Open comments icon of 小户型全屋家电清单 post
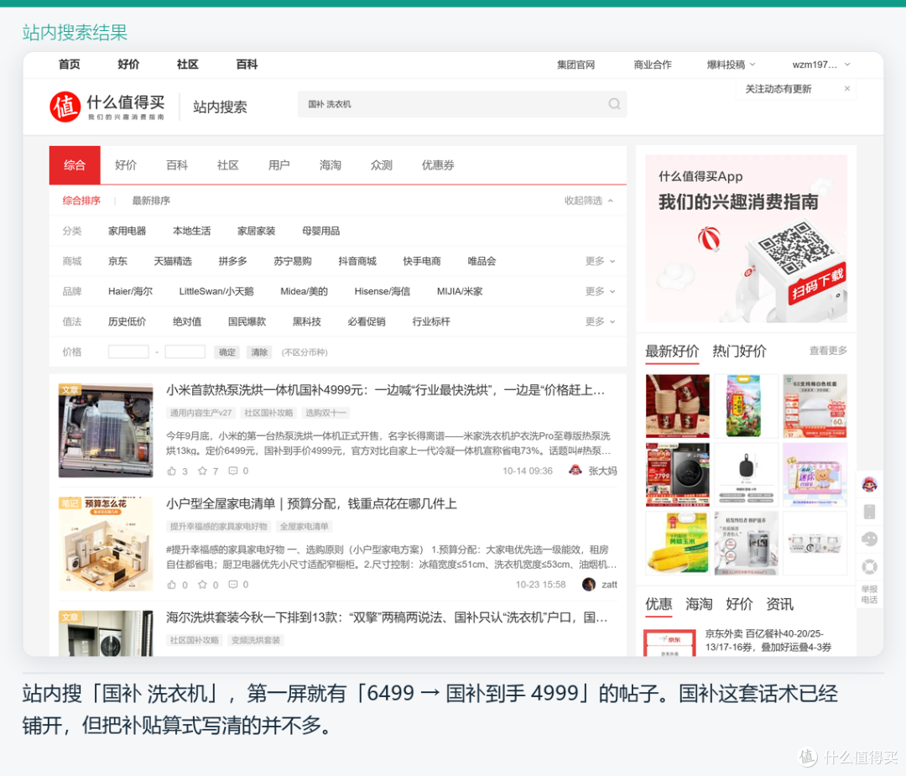Screen dimensions: 906x776 [x=233, y=585]
